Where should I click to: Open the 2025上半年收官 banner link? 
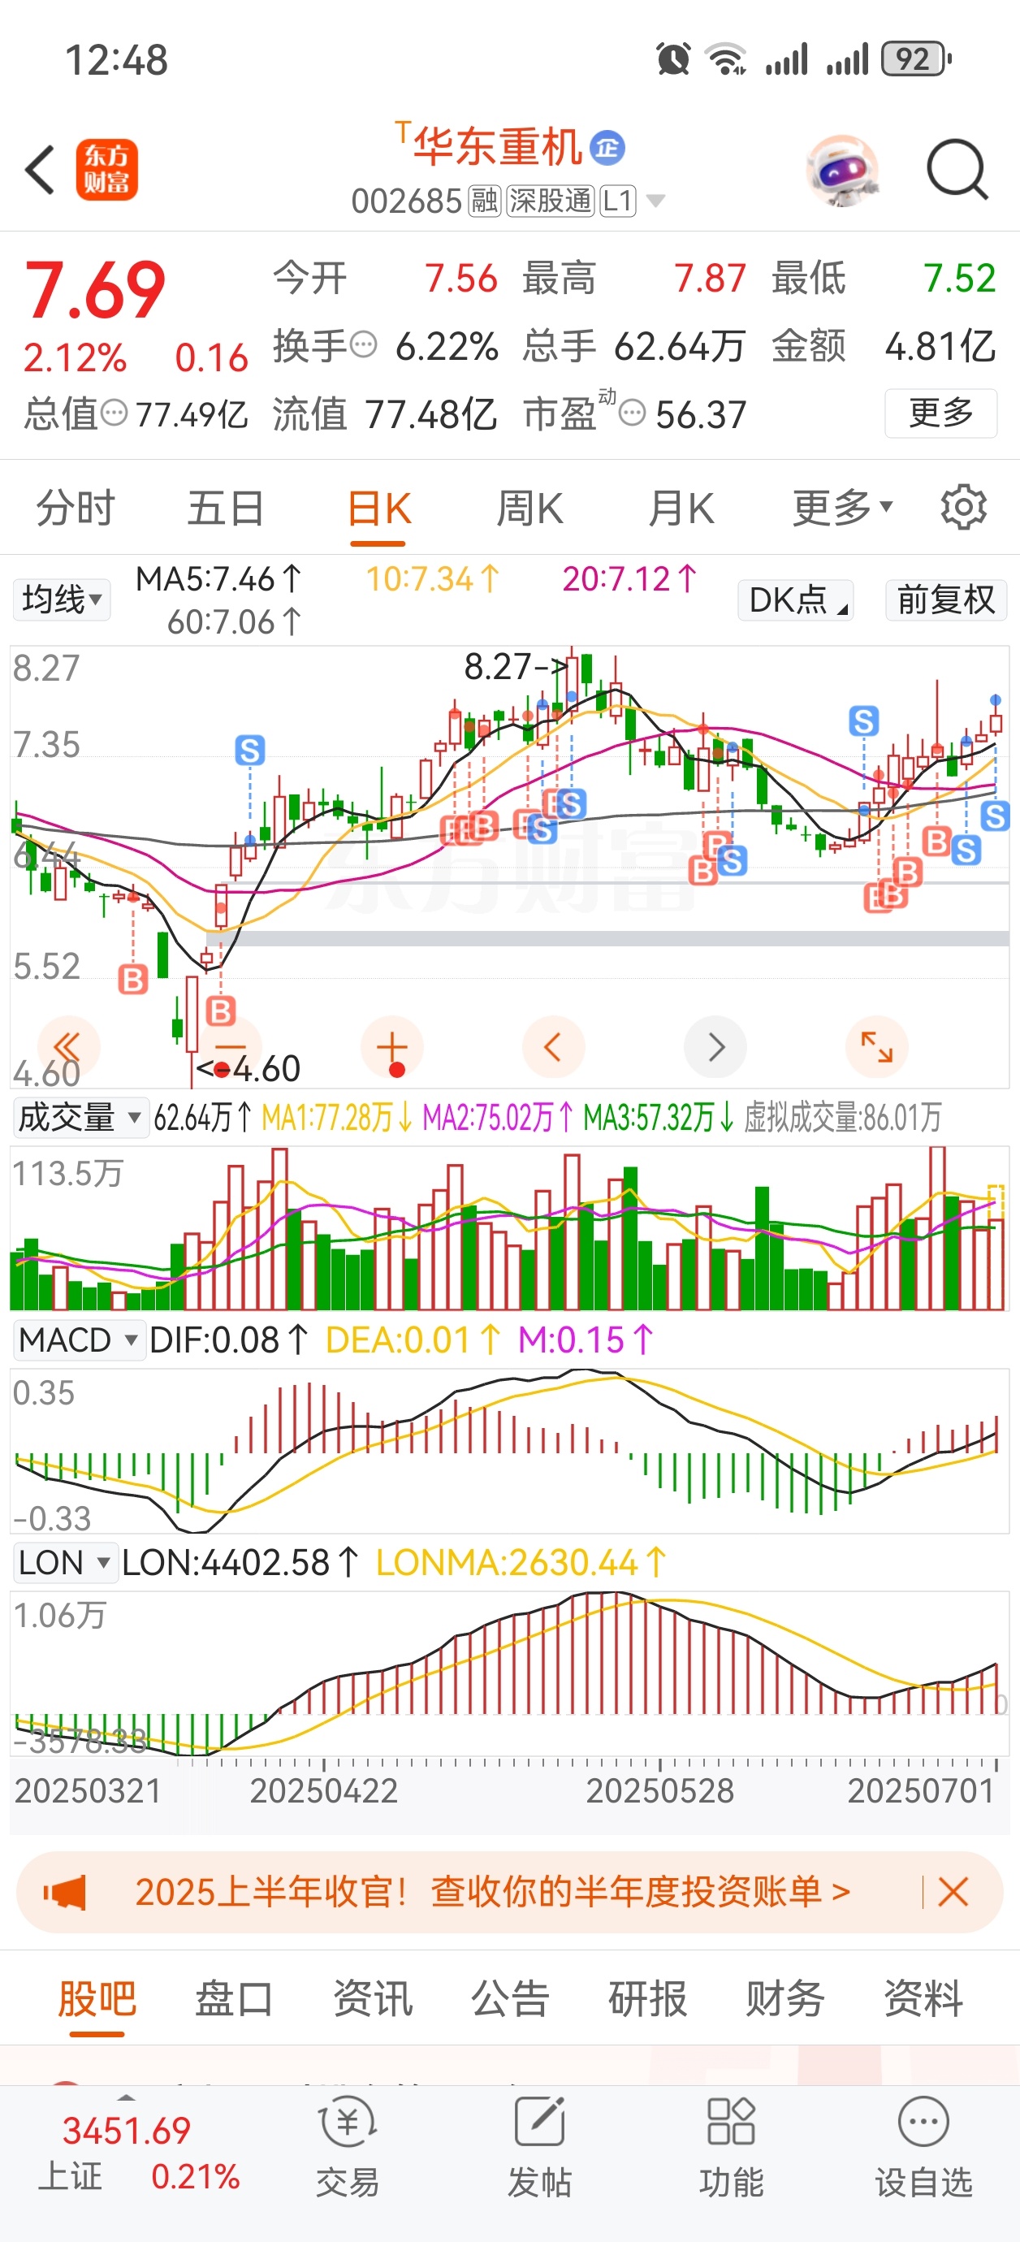point(493,1891)
